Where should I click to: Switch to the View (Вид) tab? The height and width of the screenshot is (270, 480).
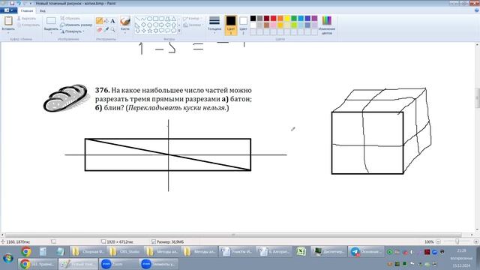[x=43, y=10]
